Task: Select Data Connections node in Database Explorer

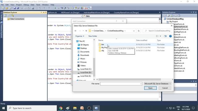Action: [x=17, y=19]
